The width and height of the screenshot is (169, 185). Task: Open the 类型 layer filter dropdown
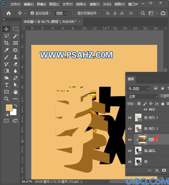138,89
